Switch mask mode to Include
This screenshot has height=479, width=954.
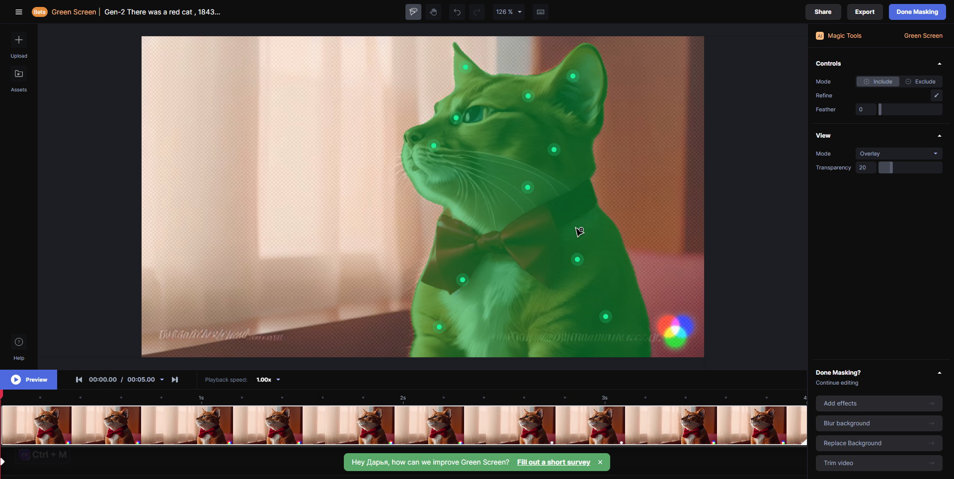[x=877, y=81]
